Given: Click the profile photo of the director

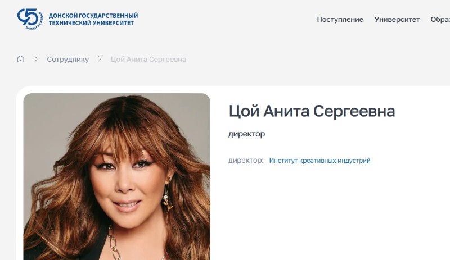Looking at the screenshot, I should click(116, 176).
